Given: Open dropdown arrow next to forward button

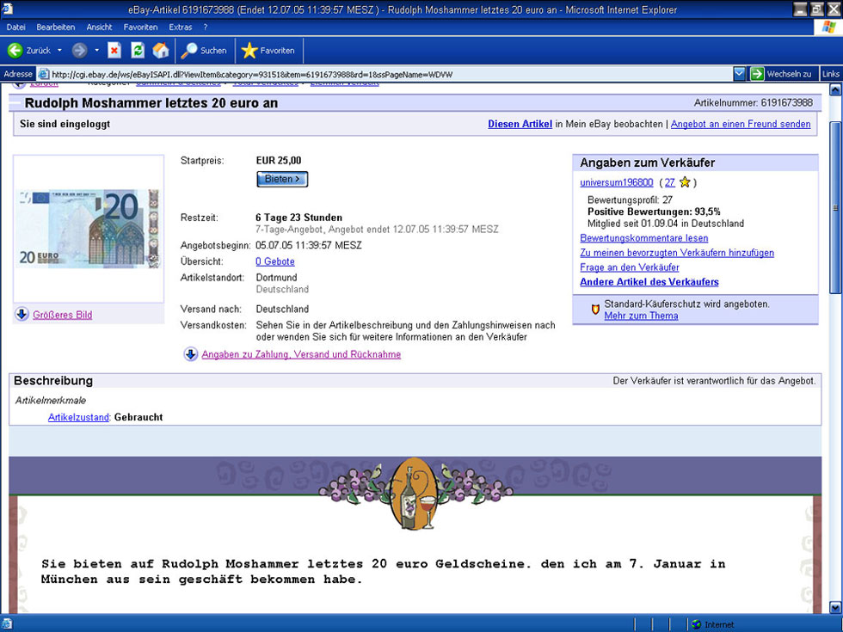Looking at the screenshot, I should tap(96, 51).
